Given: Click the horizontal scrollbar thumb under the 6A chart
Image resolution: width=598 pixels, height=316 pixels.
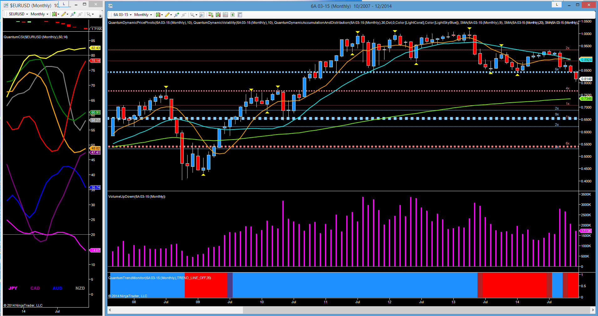Looking at the screenshot, I should [416, 310].
